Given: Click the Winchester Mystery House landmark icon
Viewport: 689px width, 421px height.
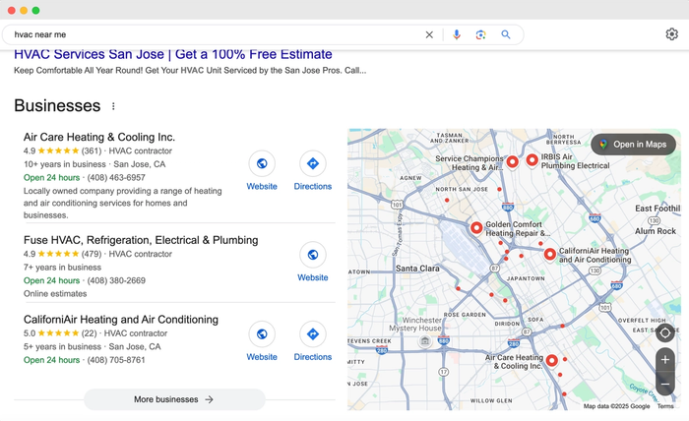Looking at the screenshot, I should (x=425, y=340).
